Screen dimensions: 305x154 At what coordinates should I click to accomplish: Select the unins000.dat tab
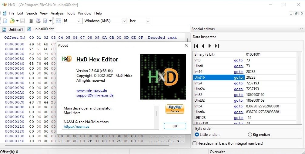click(41, 29)
